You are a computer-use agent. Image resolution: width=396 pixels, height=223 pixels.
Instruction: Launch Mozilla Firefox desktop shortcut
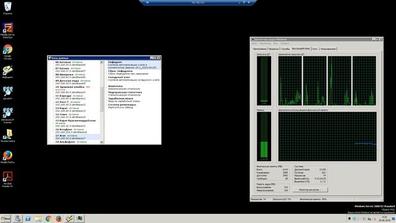pos(7,157)
